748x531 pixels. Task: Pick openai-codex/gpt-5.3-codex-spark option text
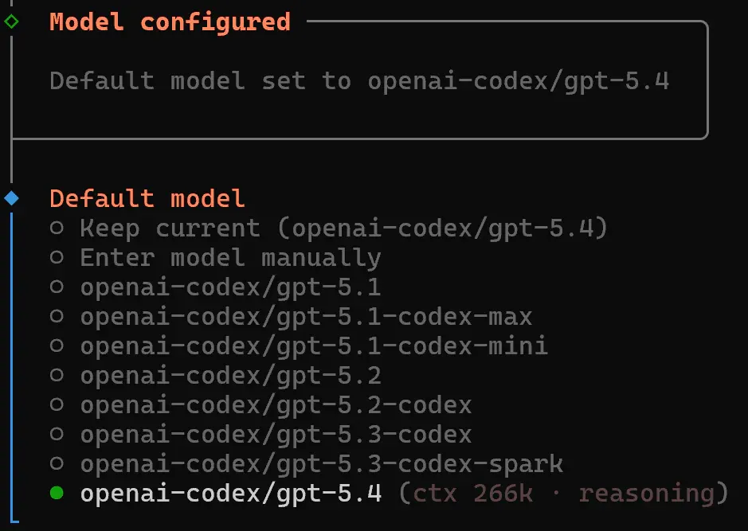pyautogui.click(x=322, y=464)
